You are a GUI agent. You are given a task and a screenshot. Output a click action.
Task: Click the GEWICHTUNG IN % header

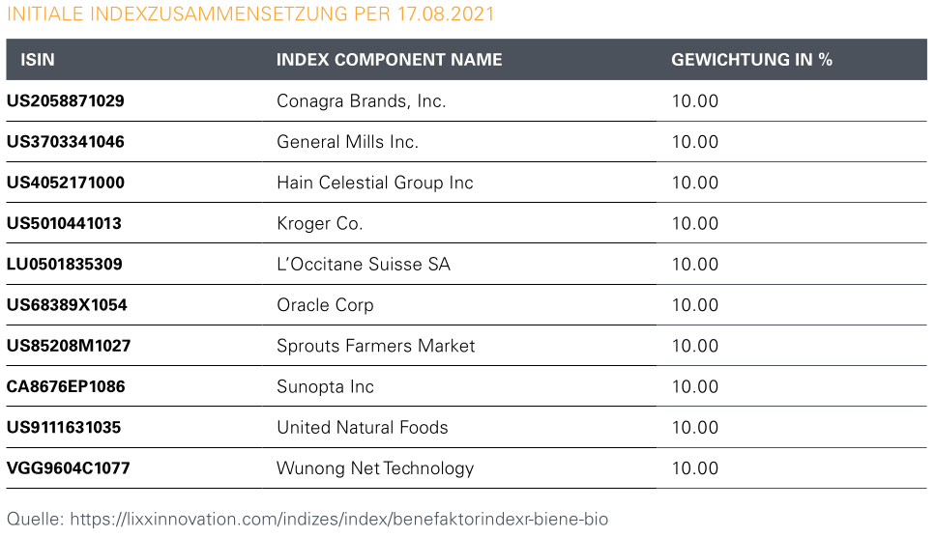coord(751,60)
